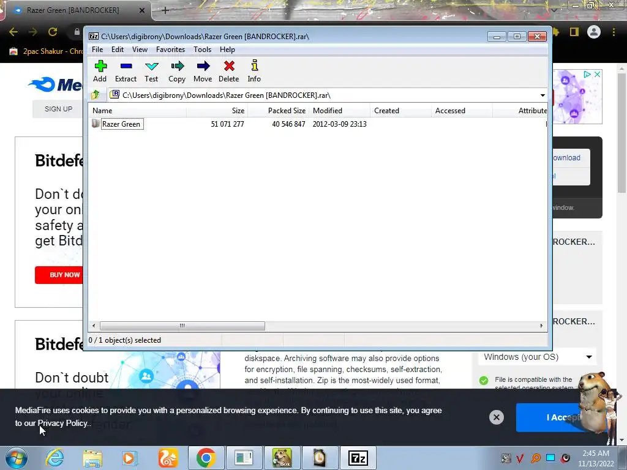Go up one folder level icon
Image resolution: width=627 pixels, height=470 pixels.
pos(96,95)
